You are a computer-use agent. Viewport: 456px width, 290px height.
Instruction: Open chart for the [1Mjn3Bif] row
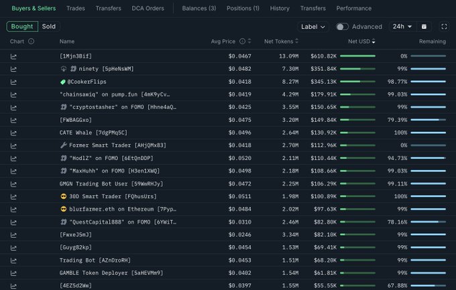13,56
